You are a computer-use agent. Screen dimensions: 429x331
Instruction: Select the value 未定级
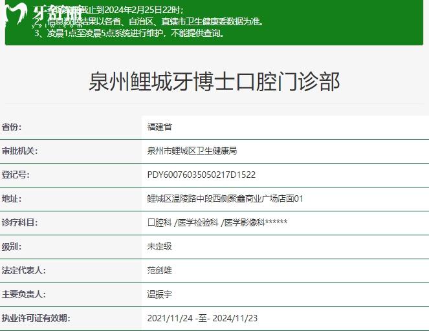click(160, 246)
